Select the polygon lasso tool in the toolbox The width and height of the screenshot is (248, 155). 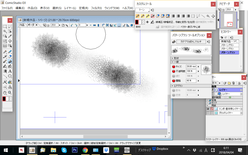[x=10, y=26]
